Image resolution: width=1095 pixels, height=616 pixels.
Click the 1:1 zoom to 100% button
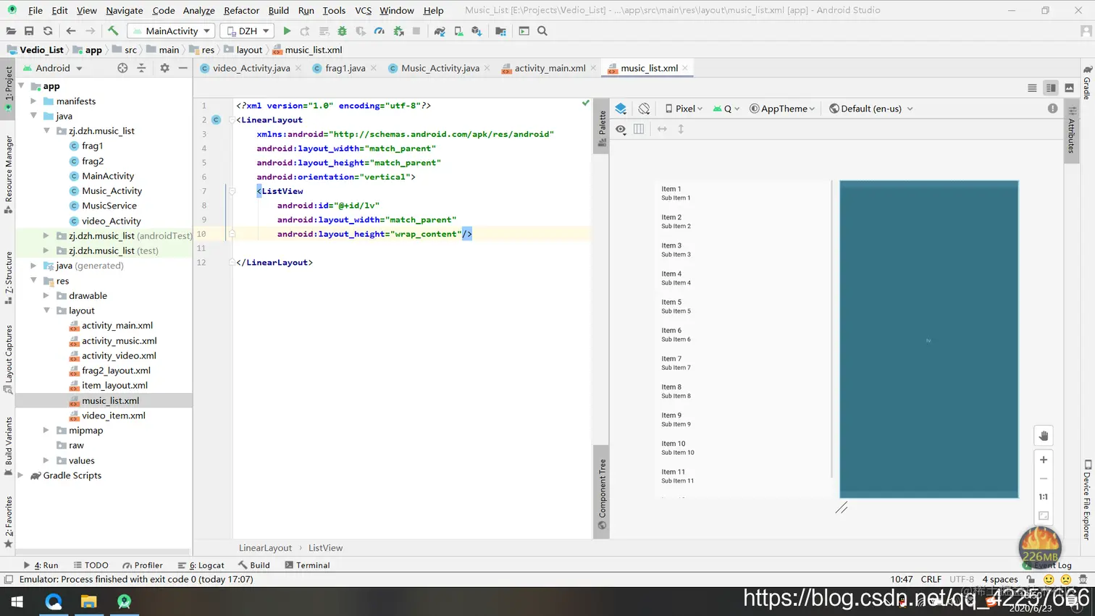tap(1044, 497)
